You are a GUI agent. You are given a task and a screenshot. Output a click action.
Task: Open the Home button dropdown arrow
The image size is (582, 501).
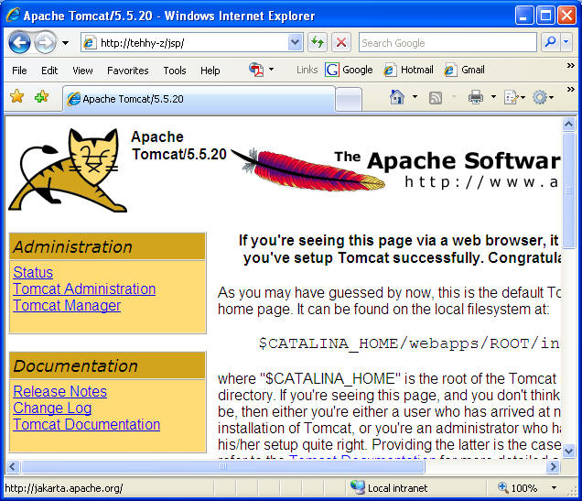click(415, 97)
